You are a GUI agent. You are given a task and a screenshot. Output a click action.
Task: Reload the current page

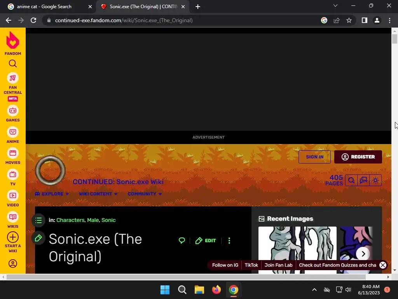pos(33,20)
